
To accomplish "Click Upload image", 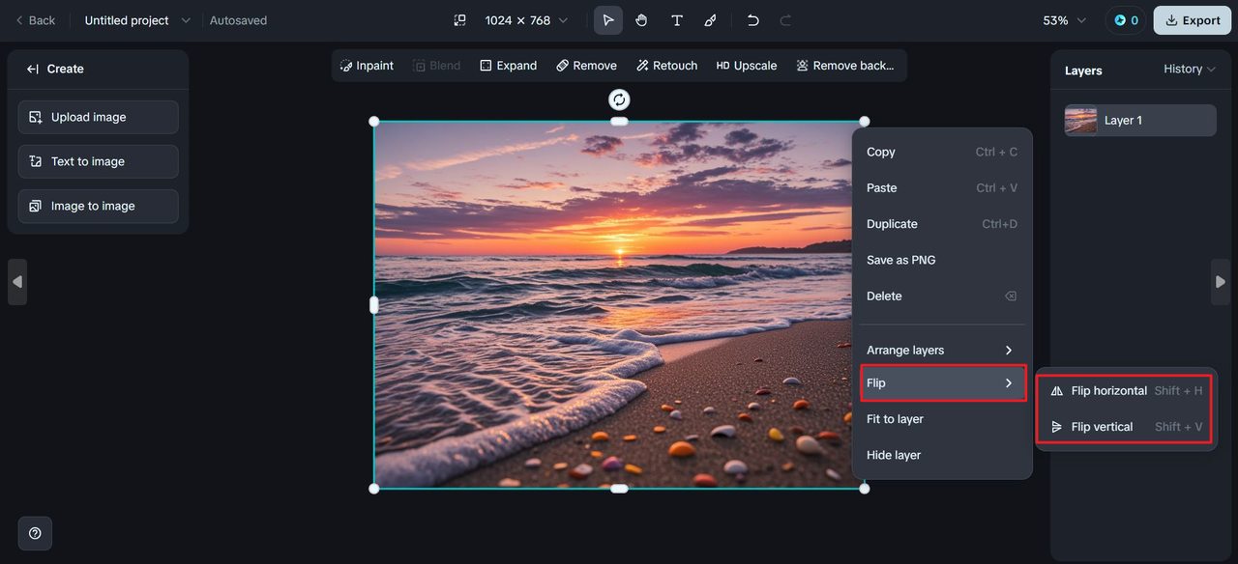I will click(98, 117).
